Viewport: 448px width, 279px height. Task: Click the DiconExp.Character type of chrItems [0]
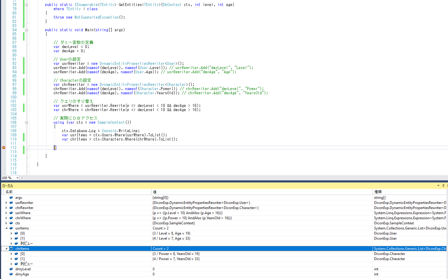coord(389,254)
